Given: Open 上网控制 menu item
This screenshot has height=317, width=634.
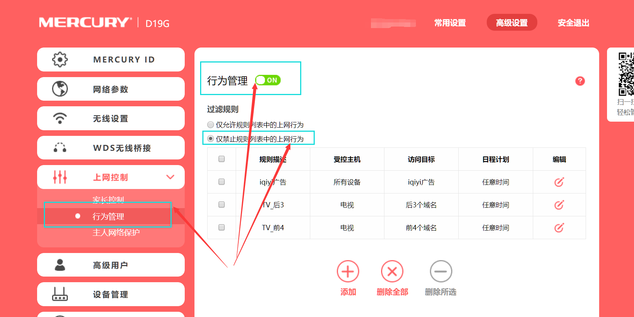Looking at the screenshot, I should pyautogui.click(x=111, y=177).
